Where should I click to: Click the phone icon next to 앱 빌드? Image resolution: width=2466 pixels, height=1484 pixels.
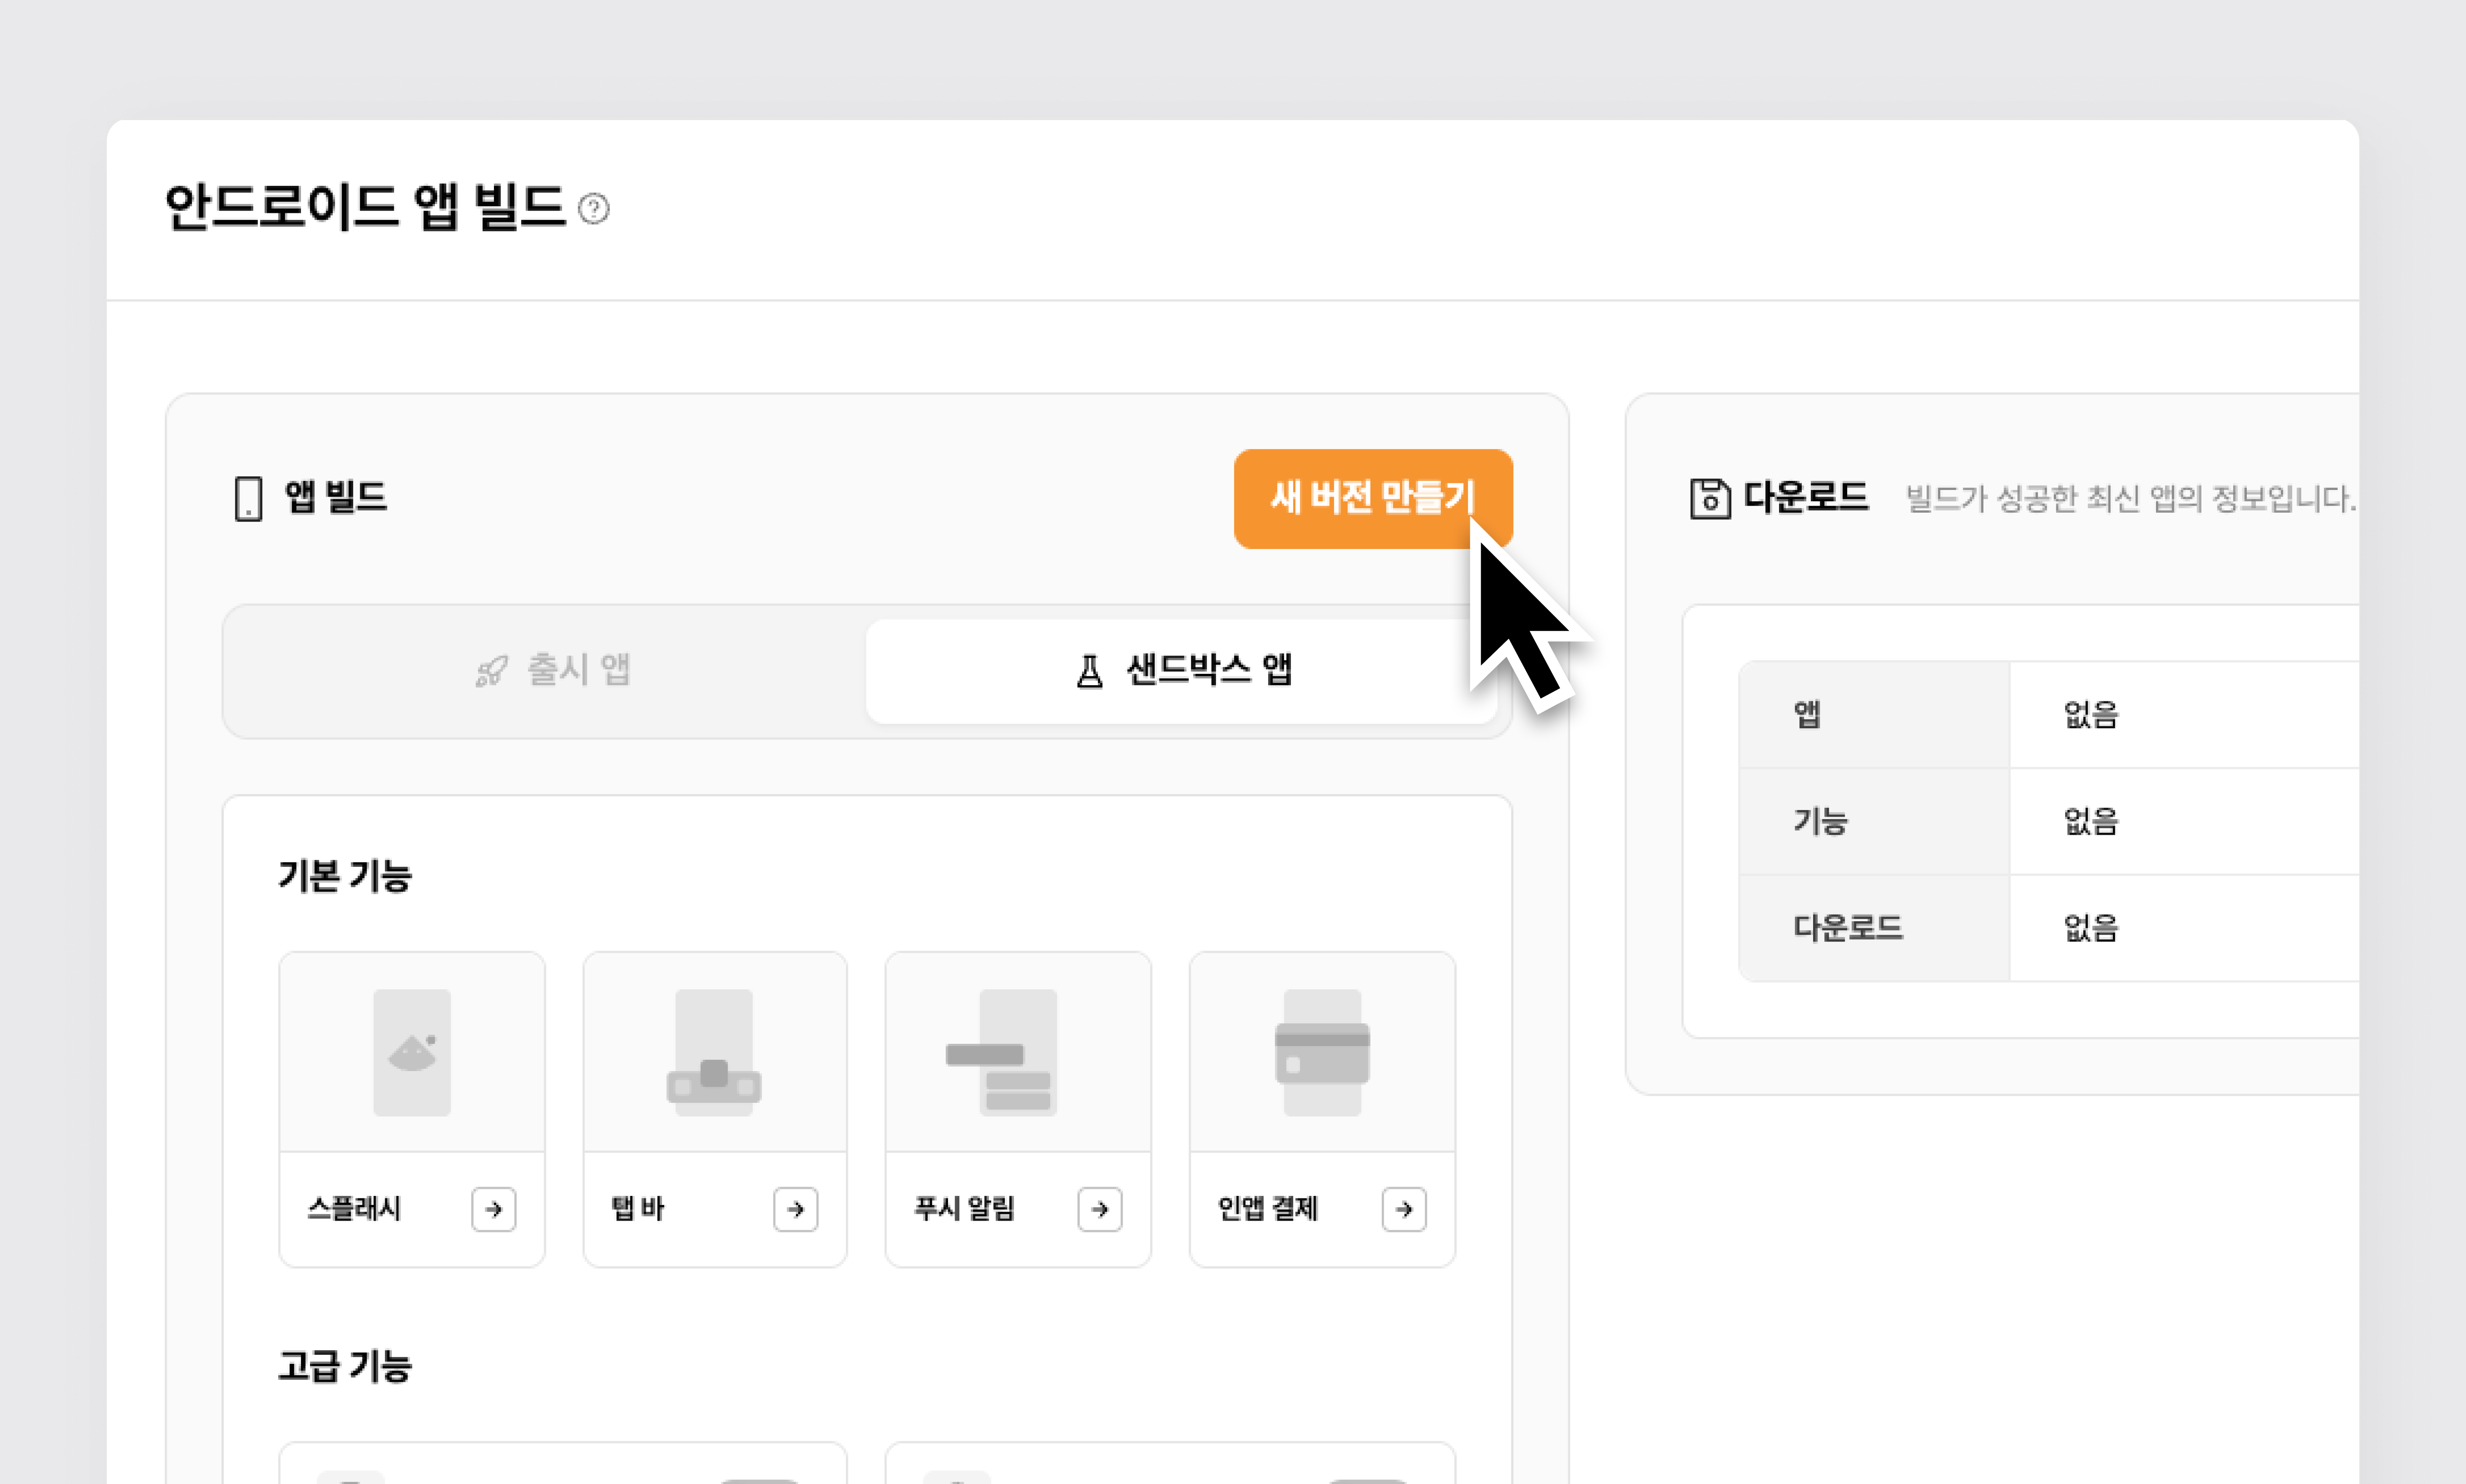point(248,498)
